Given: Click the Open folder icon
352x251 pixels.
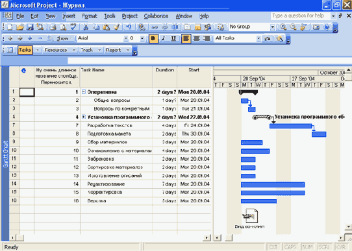Looking at the screenshot, I should click(20, 27).
